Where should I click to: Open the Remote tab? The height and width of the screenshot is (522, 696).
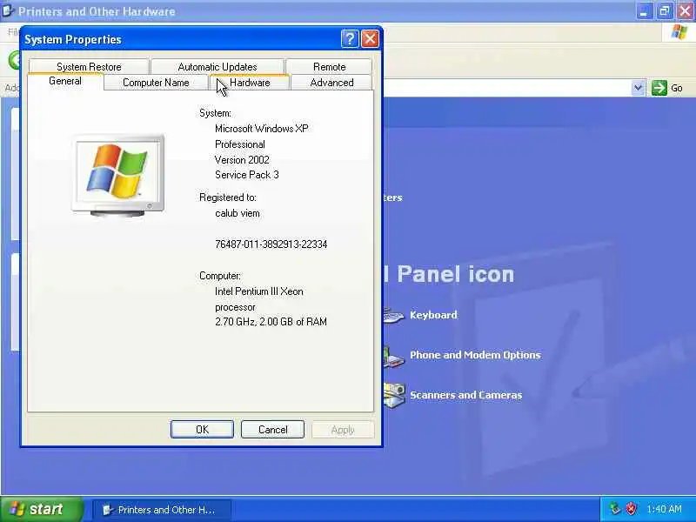329,67
